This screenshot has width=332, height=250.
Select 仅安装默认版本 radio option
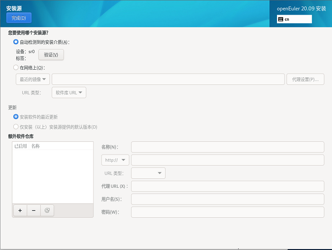(x=16, y=127)
